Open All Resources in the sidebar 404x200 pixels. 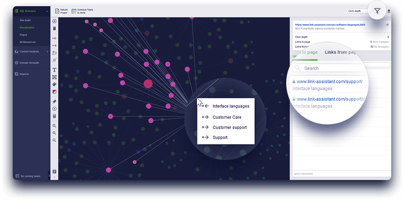(27, 42)
